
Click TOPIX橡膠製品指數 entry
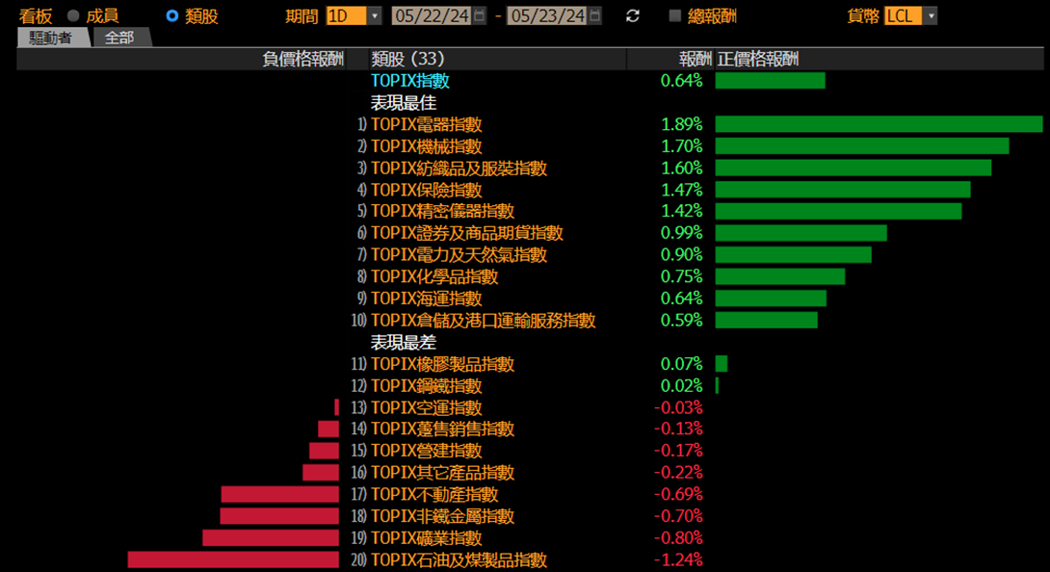[x=442, y=364]
